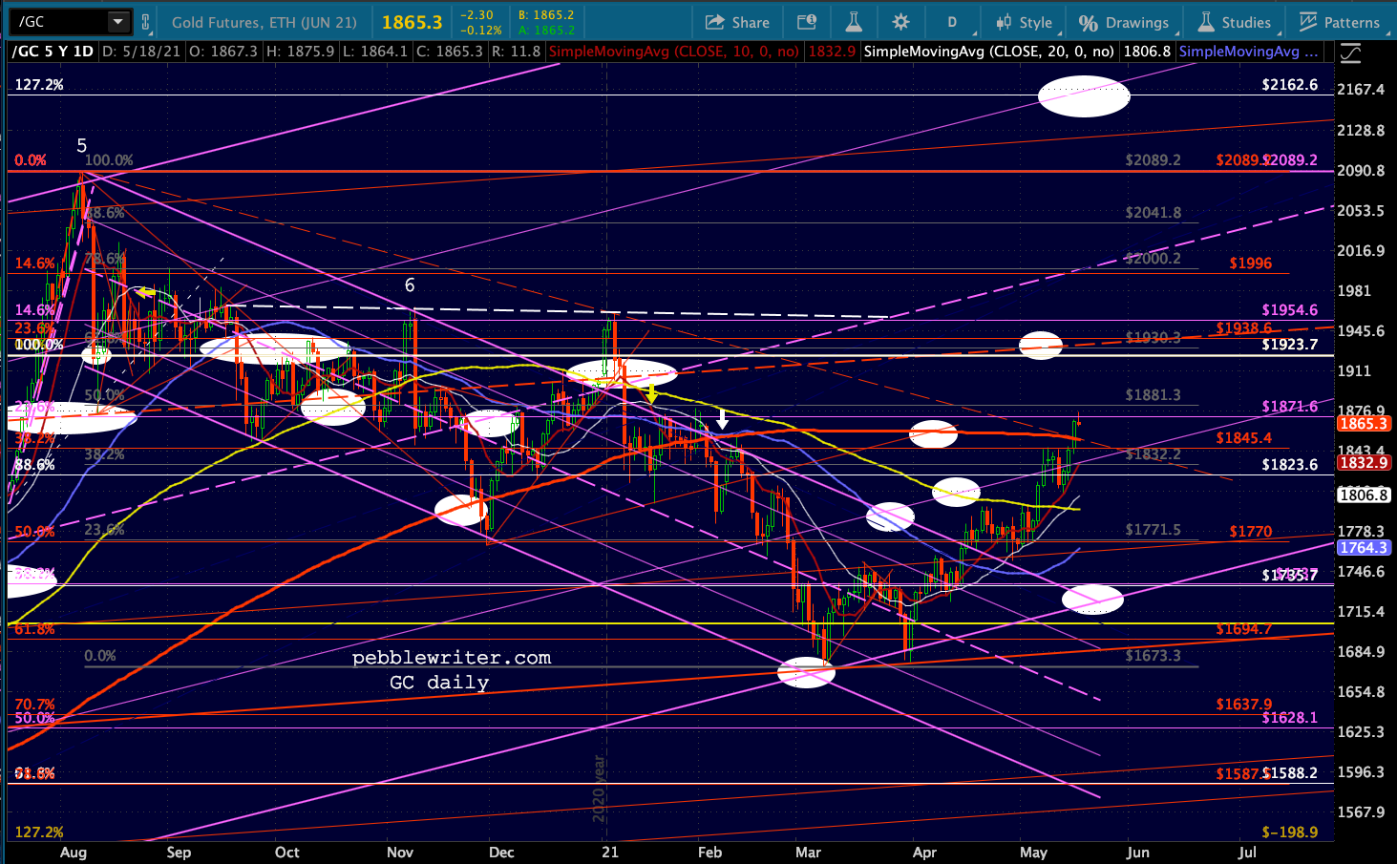Click the Share button
This screenshot has height=864, width=1397.
pyautogui.click(x=737, y=22)
